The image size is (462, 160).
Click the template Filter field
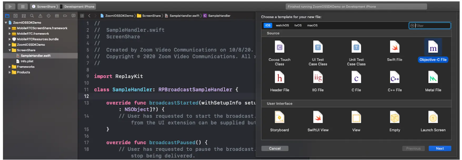431,26
